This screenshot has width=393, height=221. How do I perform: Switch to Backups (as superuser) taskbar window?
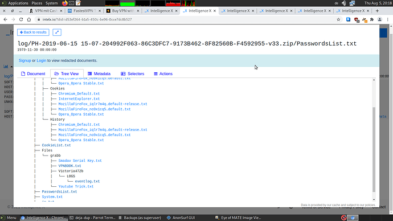[140, 218]
